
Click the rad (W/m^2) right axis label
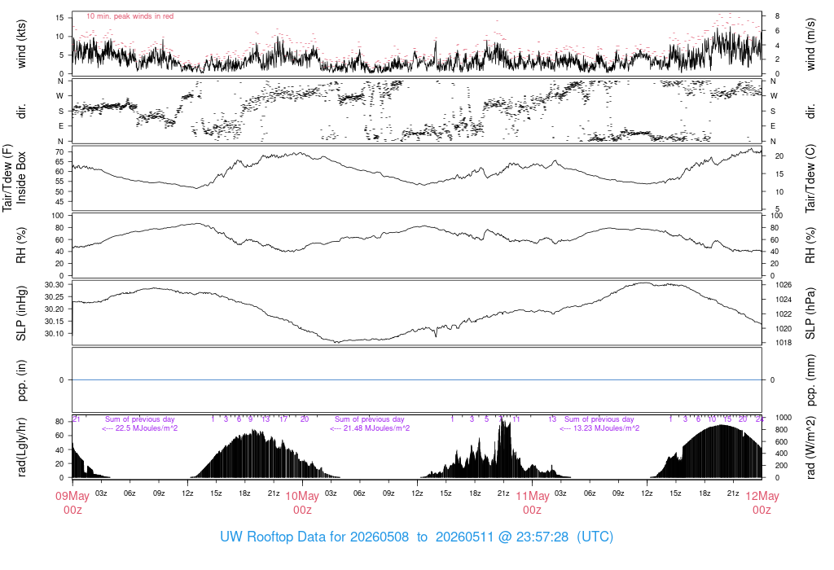[810, 448]
